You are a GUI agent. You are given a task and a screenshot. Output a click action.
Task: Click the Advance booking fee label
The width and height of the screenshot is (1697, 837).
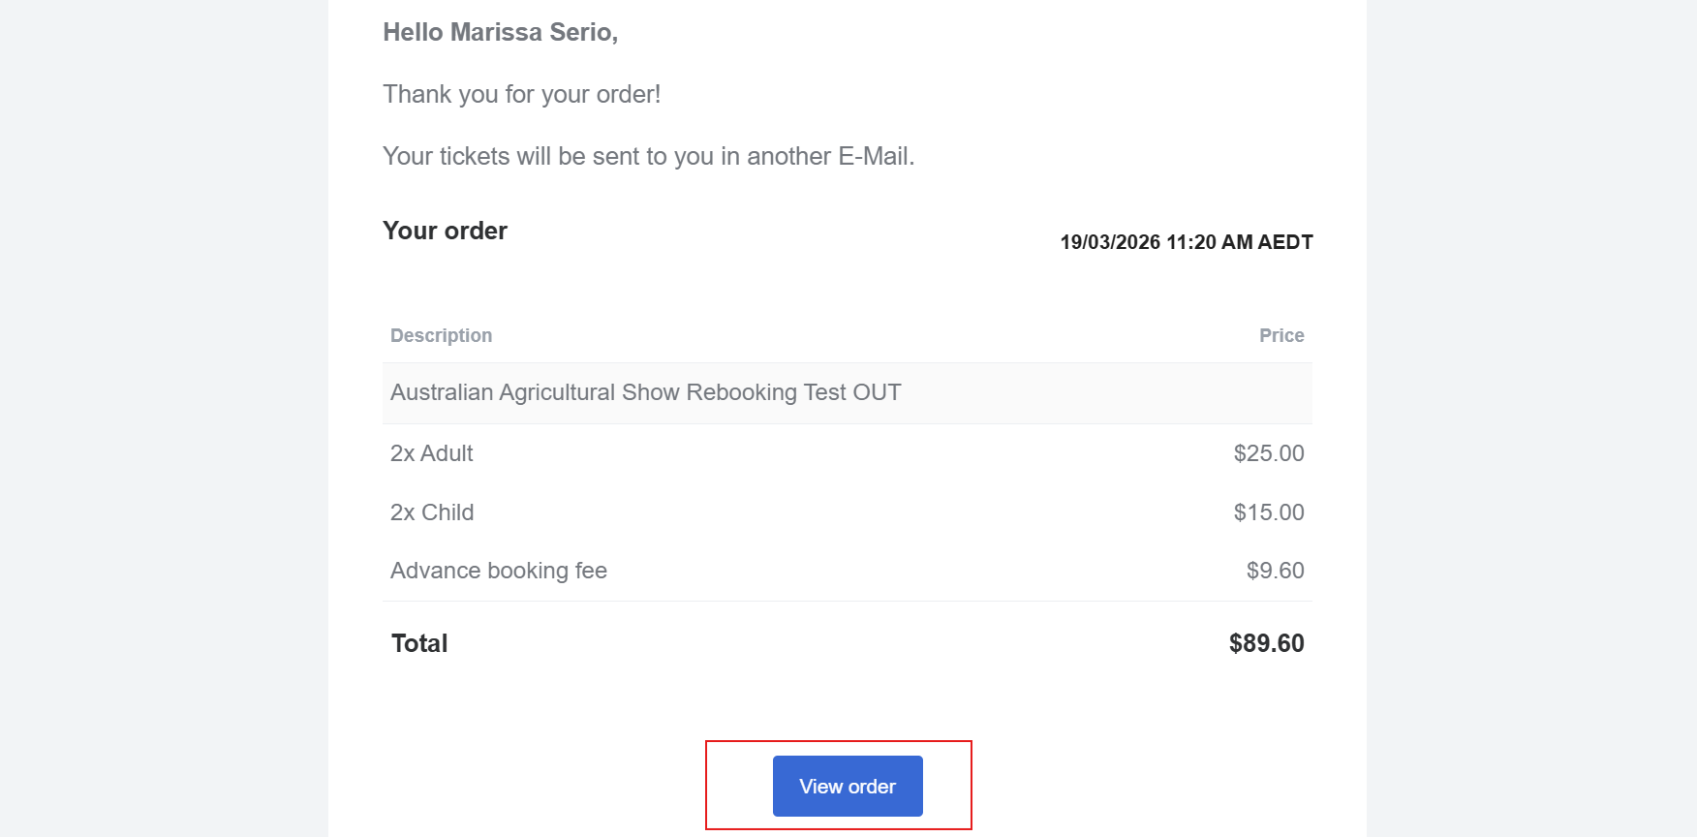(x=498, y=571)
